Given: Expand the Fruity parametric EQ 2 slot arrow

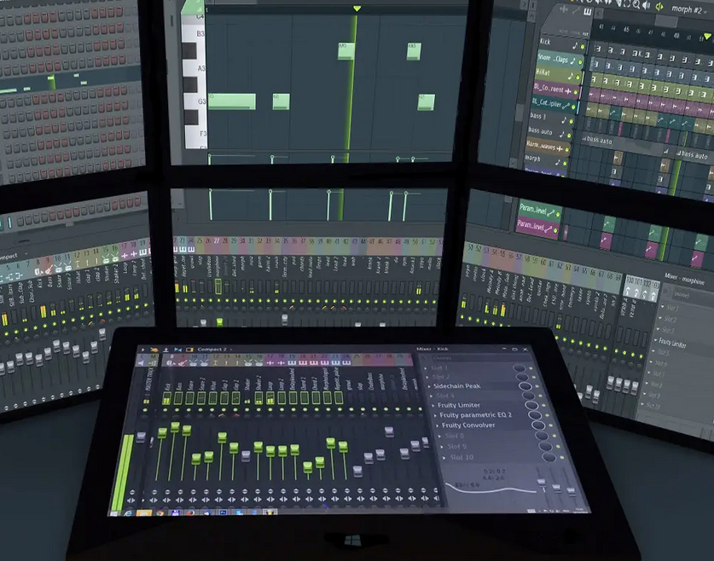Looking at the screenshot, I should [435, 415].
